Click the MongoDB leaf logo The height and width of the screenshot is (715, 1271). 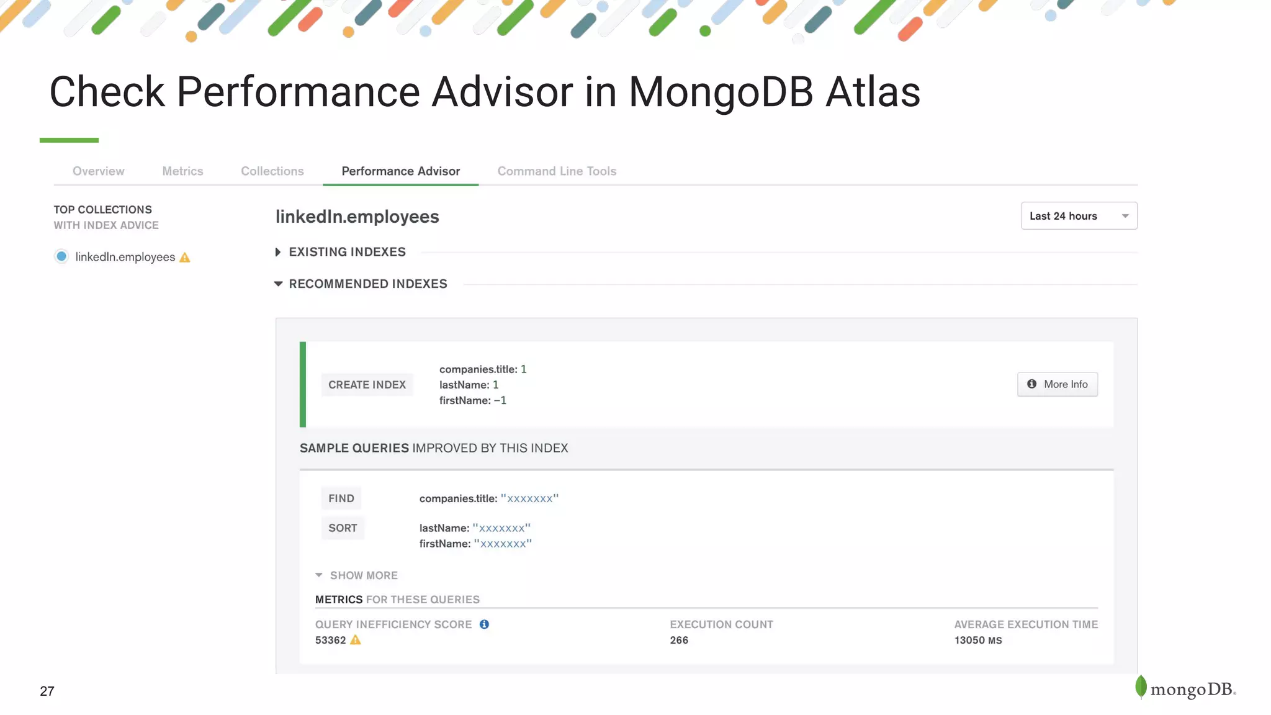click(x=1141, y=687)
